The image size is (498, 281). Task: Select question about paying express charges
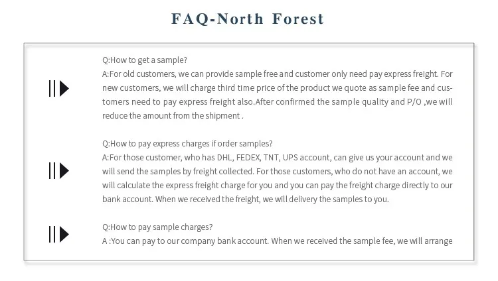(x=187, y=143)
